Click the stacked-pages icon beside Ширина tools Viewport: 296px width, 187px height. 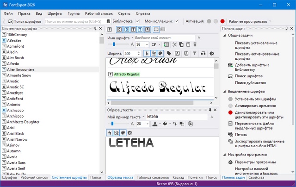tap(186, 53)
